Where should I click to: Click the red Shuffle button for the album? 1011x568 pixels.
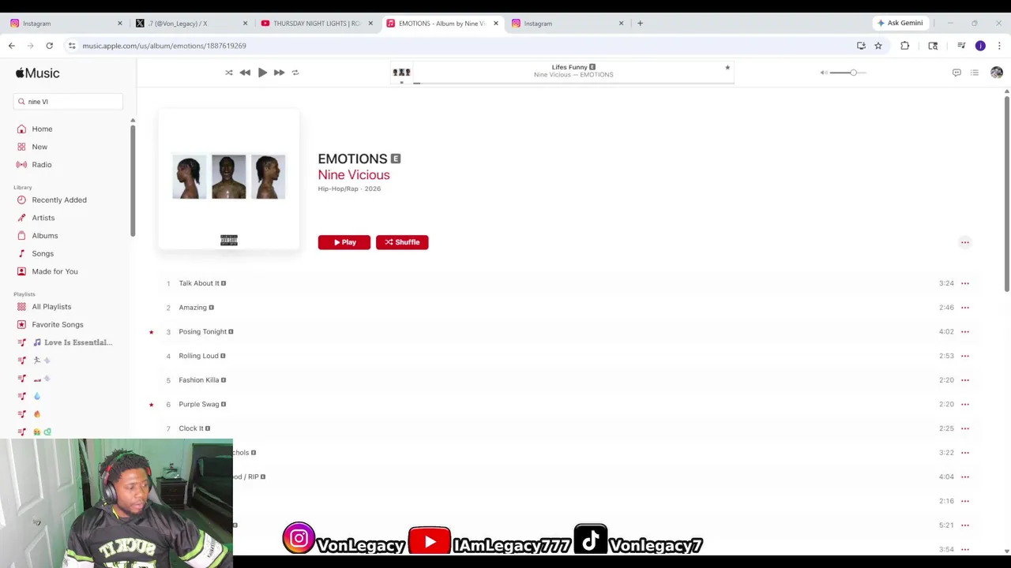click(x=402, y=242)
